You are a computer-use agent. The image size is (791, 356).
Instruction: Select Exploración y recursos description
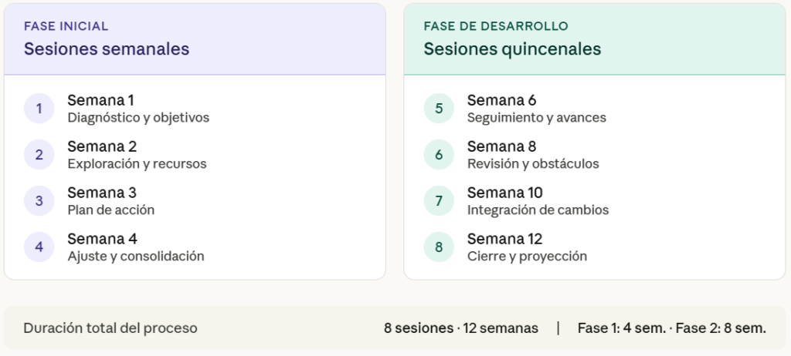(x=137, y=164)
